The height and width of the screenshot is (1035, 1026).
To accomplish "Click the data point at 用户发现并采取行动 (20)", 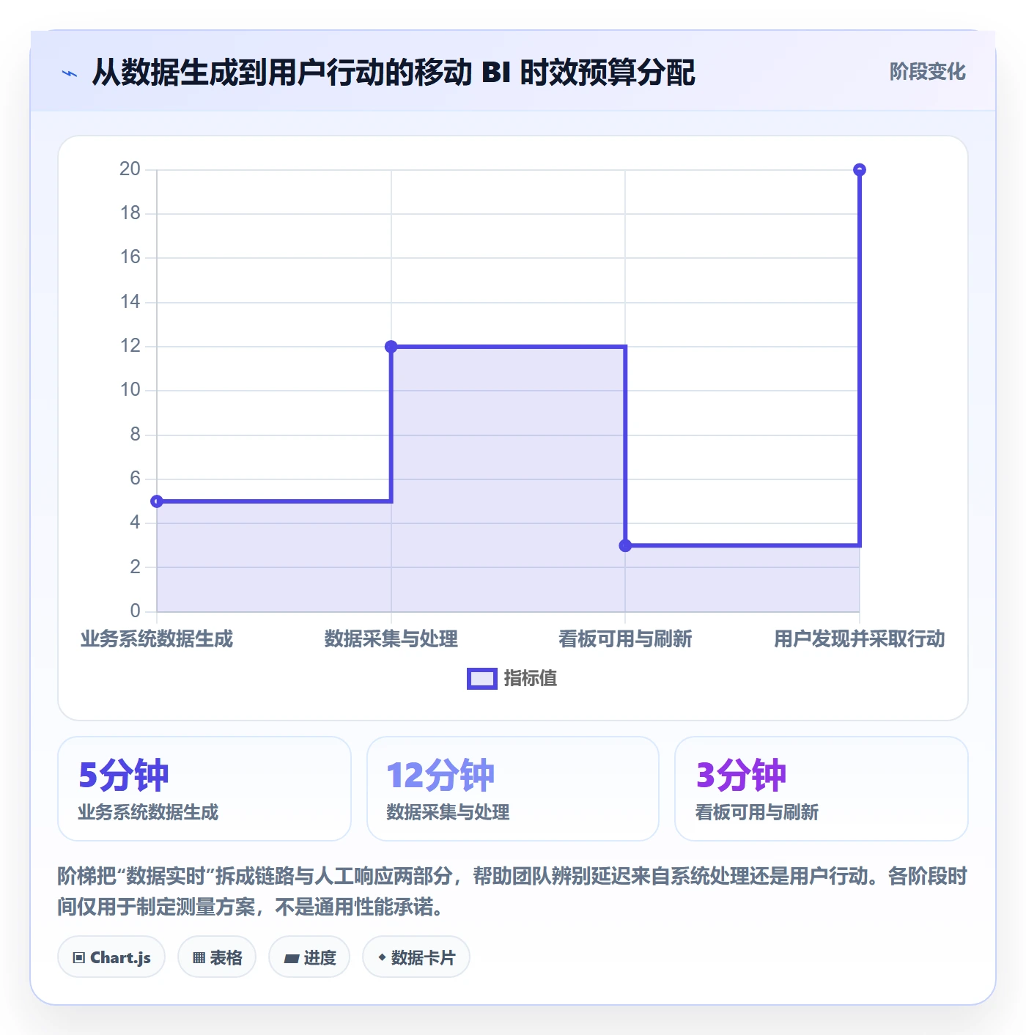I will coord(860,170).
